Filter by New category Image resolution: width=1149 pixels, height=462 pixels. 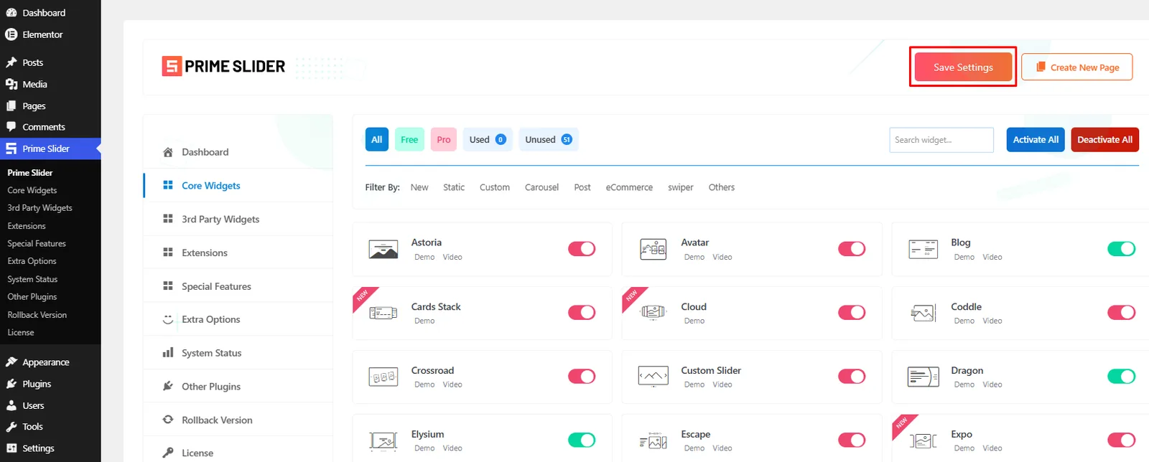(419, 187)
